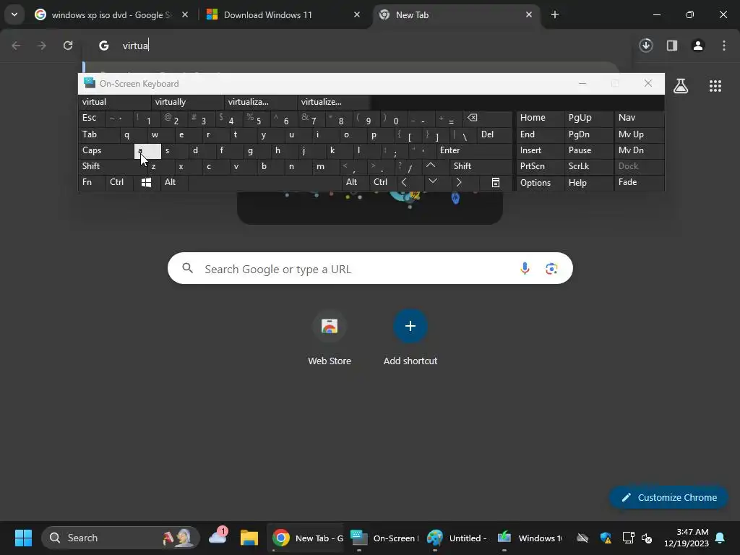
Task: Choose the "virtually" word suggestion
Action: pos(187,102)
